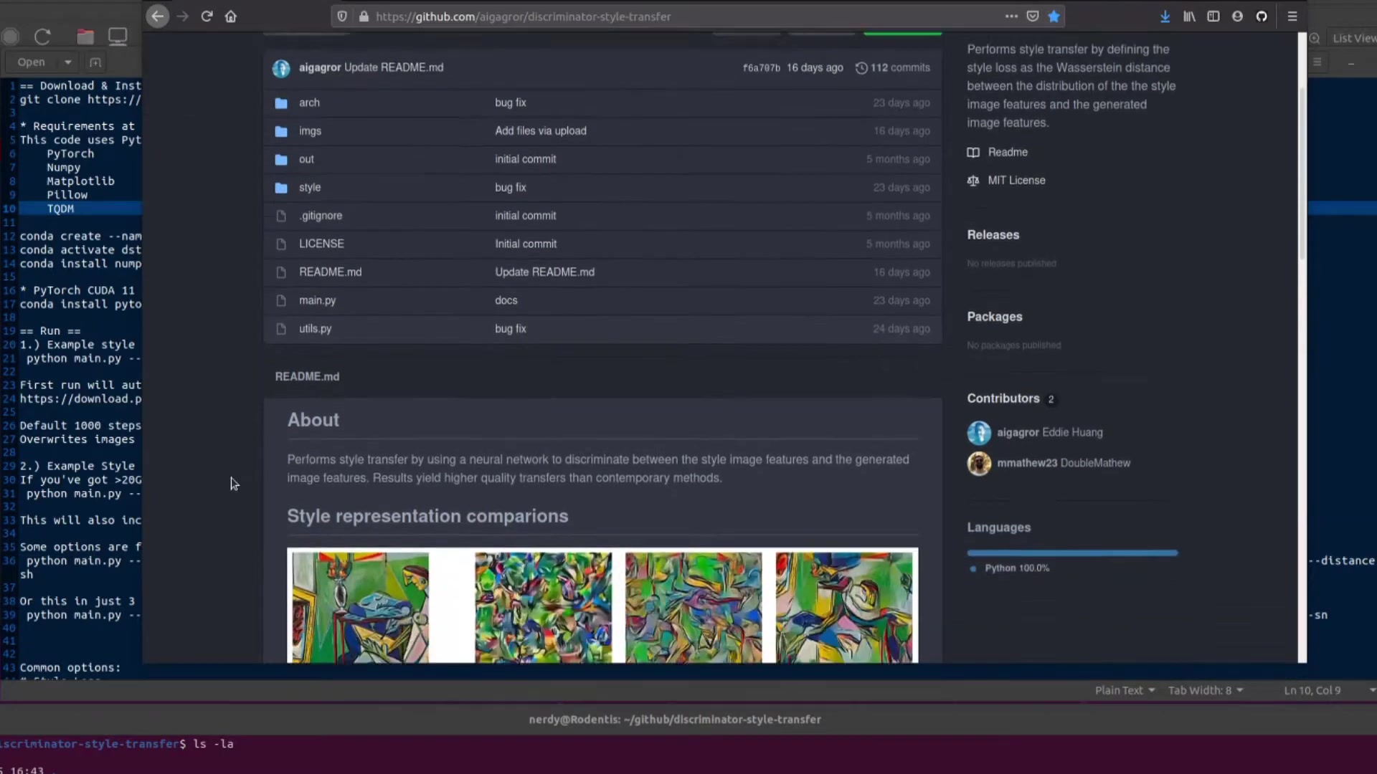Click search icon in background window
This screenshot has height=774, width=1377.
[1315, 38]
